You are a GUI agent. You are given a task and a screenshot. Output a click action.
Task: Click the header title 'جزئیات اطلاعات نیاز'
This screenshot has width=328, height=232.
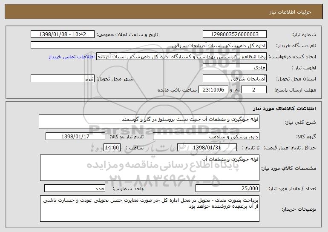(x=290, y=12)
